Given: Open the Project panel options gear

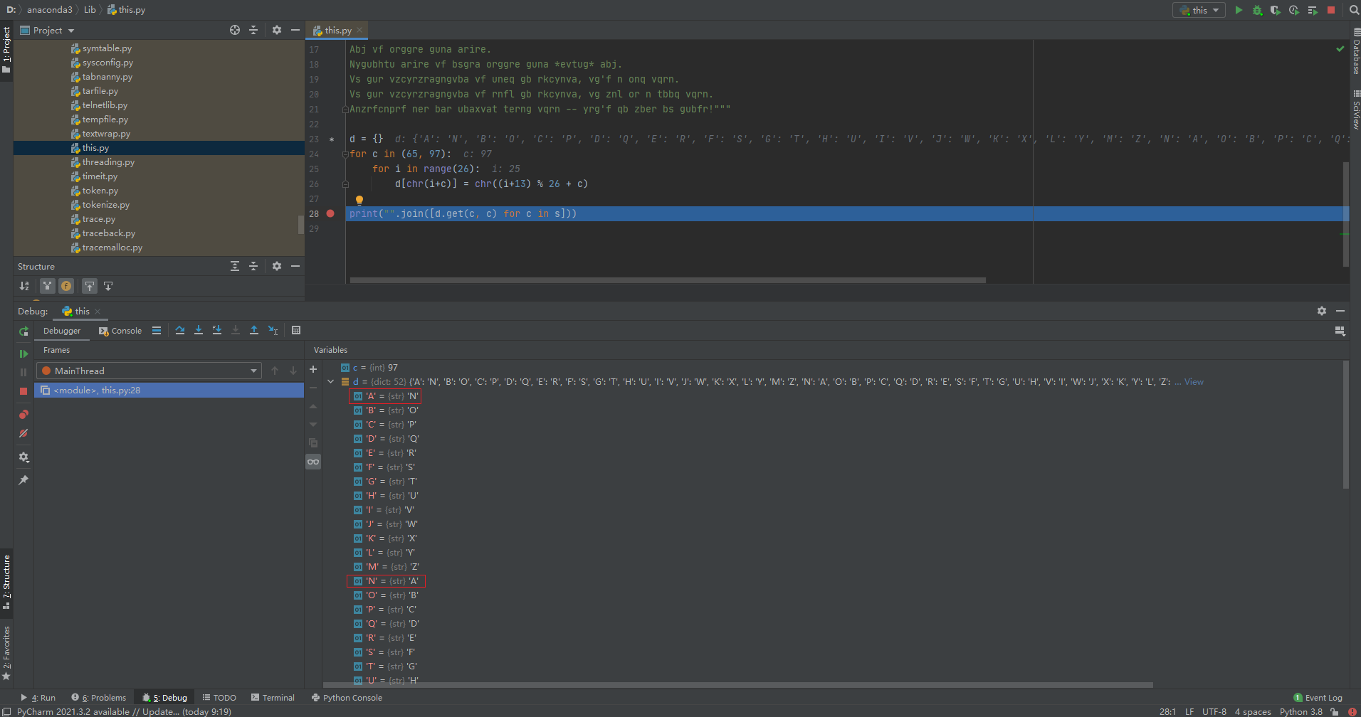Looking at the screenshot, I should tap(277, 30).
